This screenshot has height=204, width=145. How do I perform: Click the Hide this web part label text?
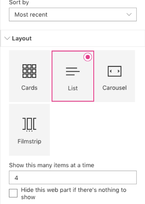tap(74, 193)
